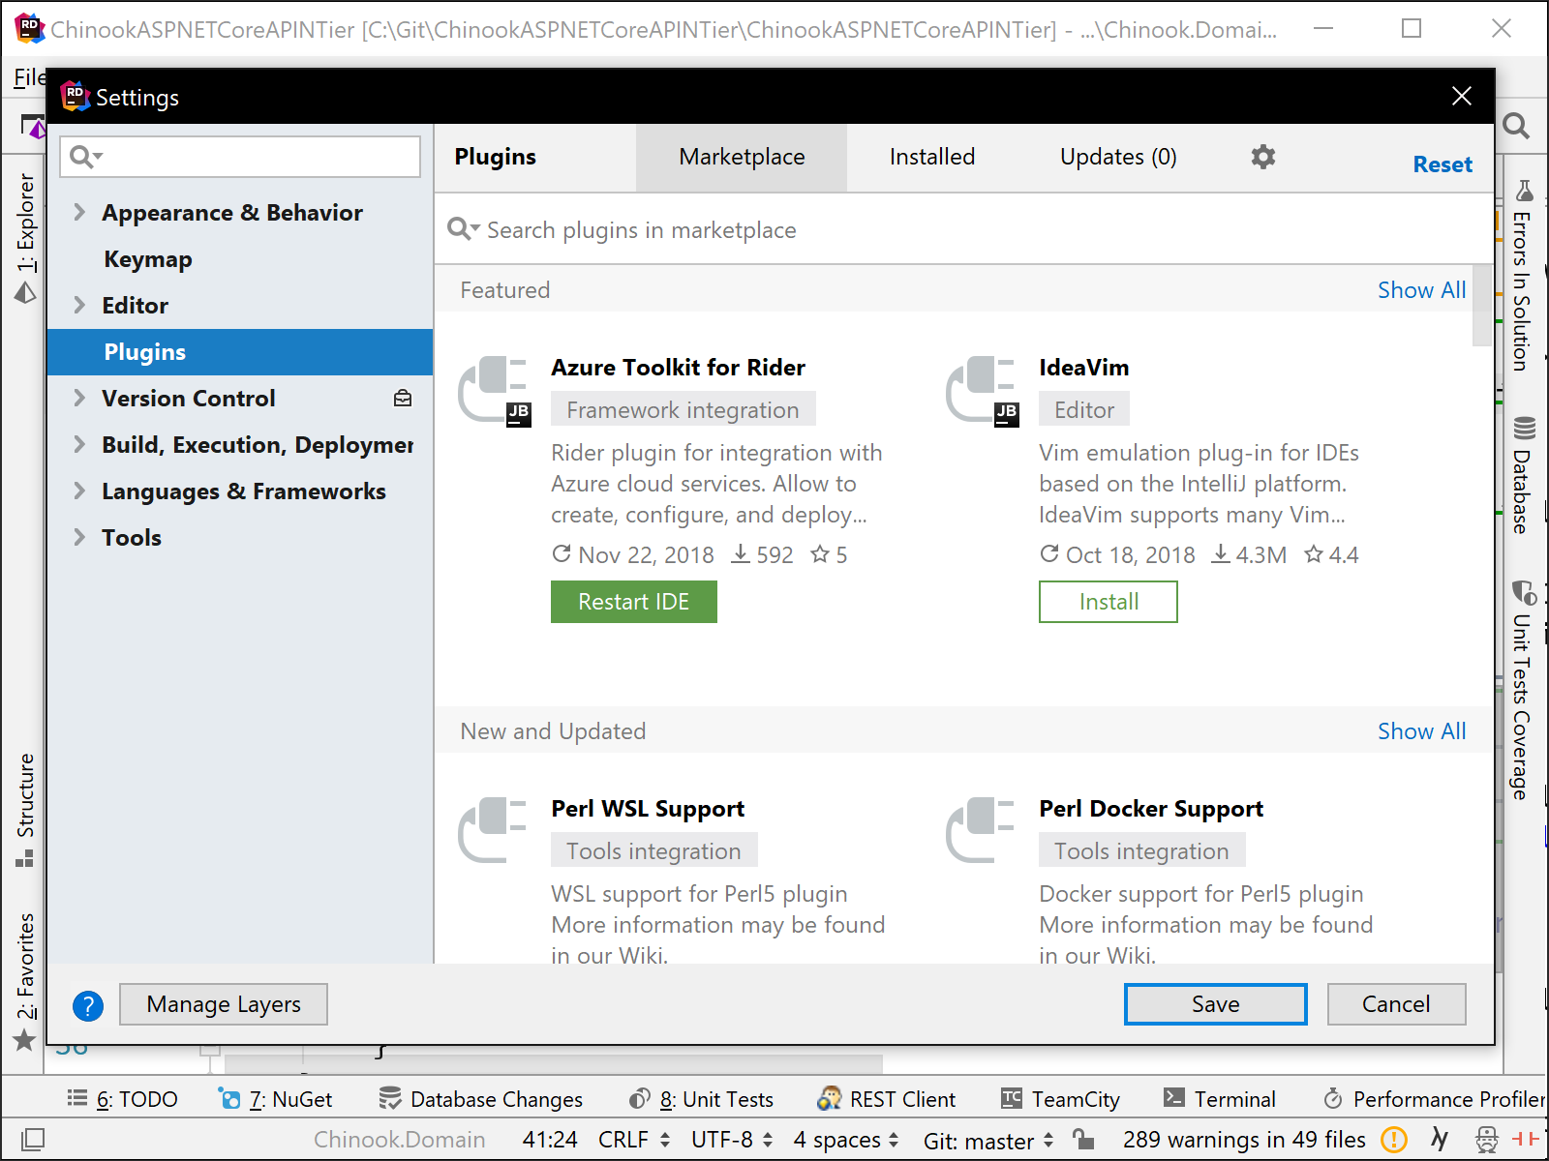Show All featured plugins
Screen dimensions: 1549x1161
click(1421, 290)
